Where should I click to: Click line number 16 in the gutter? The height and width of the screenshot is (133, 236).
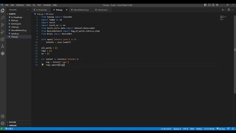(37, 59)
